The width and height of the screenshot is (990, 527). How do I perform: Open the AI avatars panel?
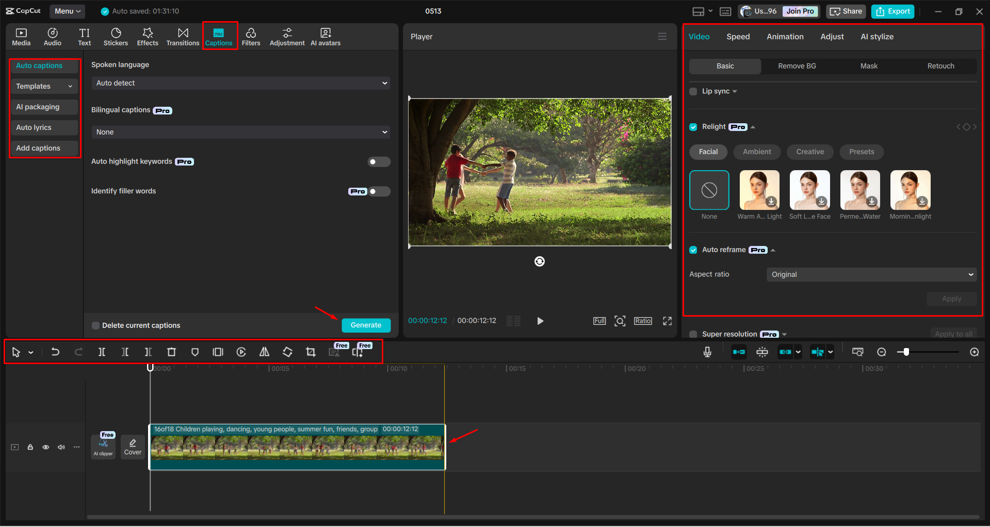tap(325, 36)
